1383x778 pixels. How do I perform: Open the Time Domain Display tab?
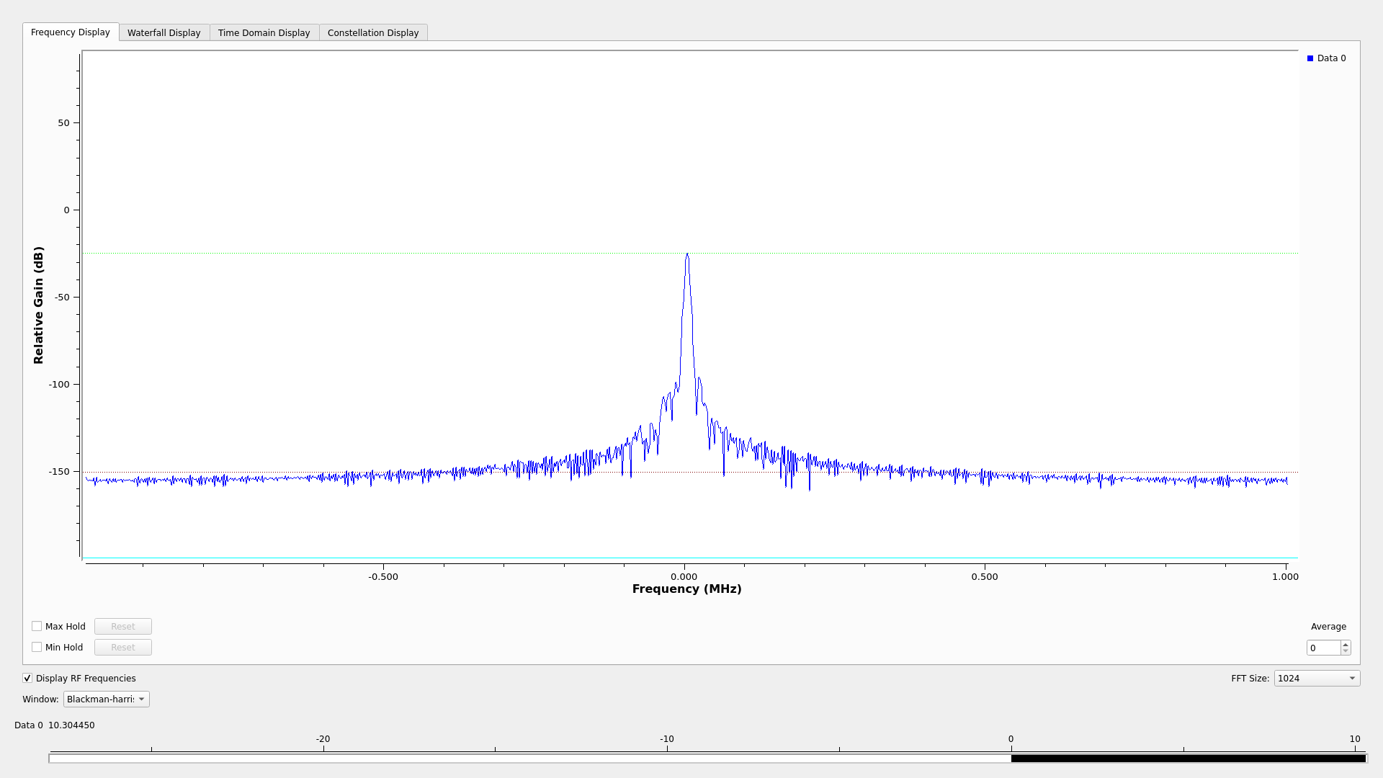click(264, 33)
